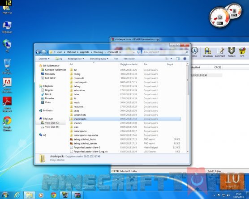Switch to the Windows Explorer taskbar button
The width and height of the screenshot is (249, 199).
click(29, 195)
